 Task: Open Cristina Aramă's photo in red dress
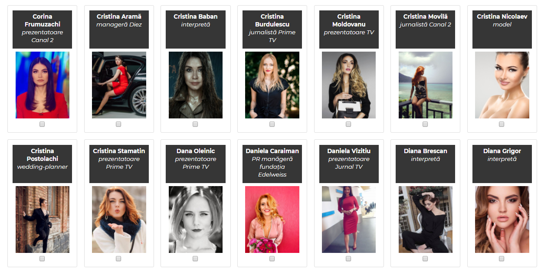pyautogui.click(x=119, y=85)
